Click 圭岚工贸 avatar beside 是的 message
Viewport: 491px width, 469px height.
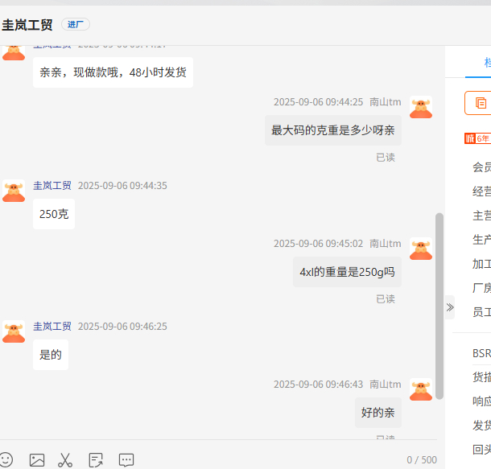[14, 331]
